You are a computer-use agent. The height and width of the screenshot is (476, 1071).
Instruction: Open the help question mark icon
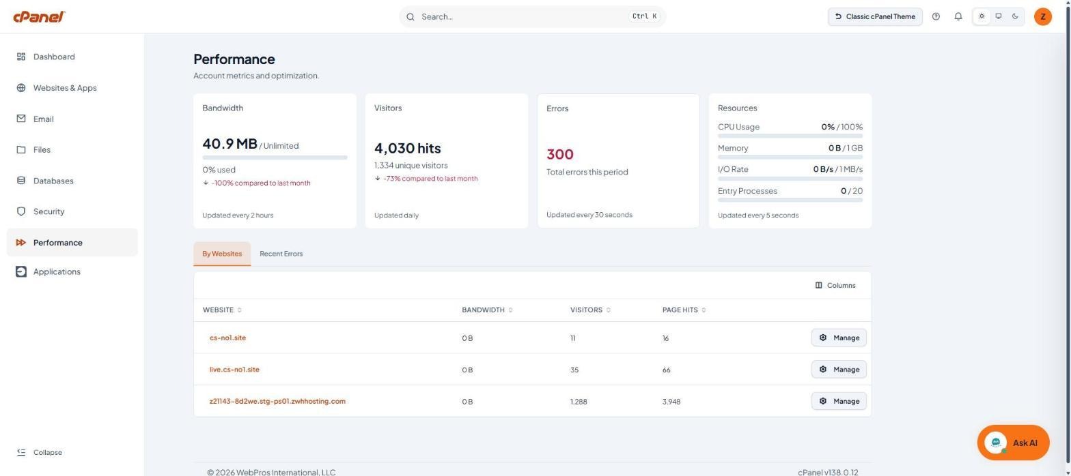[936, 16]
